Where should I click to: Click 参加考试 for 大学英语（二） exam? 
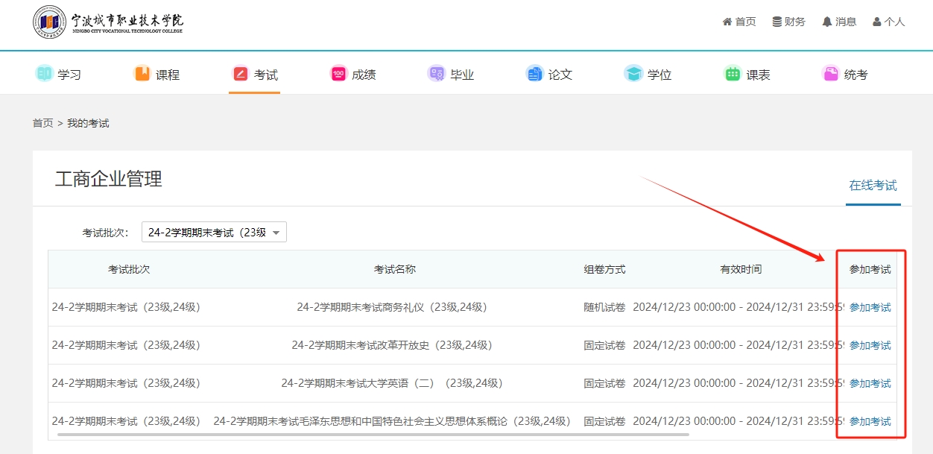tap(870, 383)
